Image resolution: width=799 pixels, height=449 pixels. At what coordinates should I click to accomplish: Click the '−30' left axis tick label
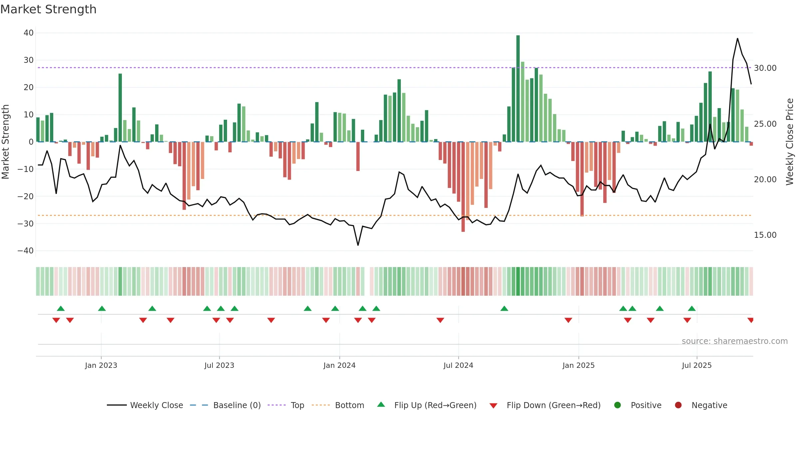[26, 224]
